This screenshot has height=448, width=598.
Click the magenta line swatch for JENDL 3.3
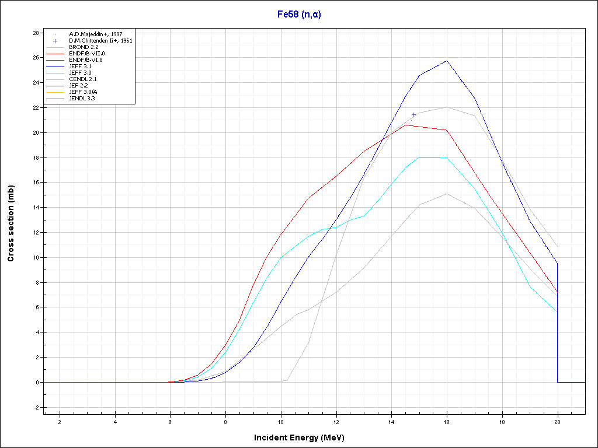pyautogui.click(x=55, y=99)
